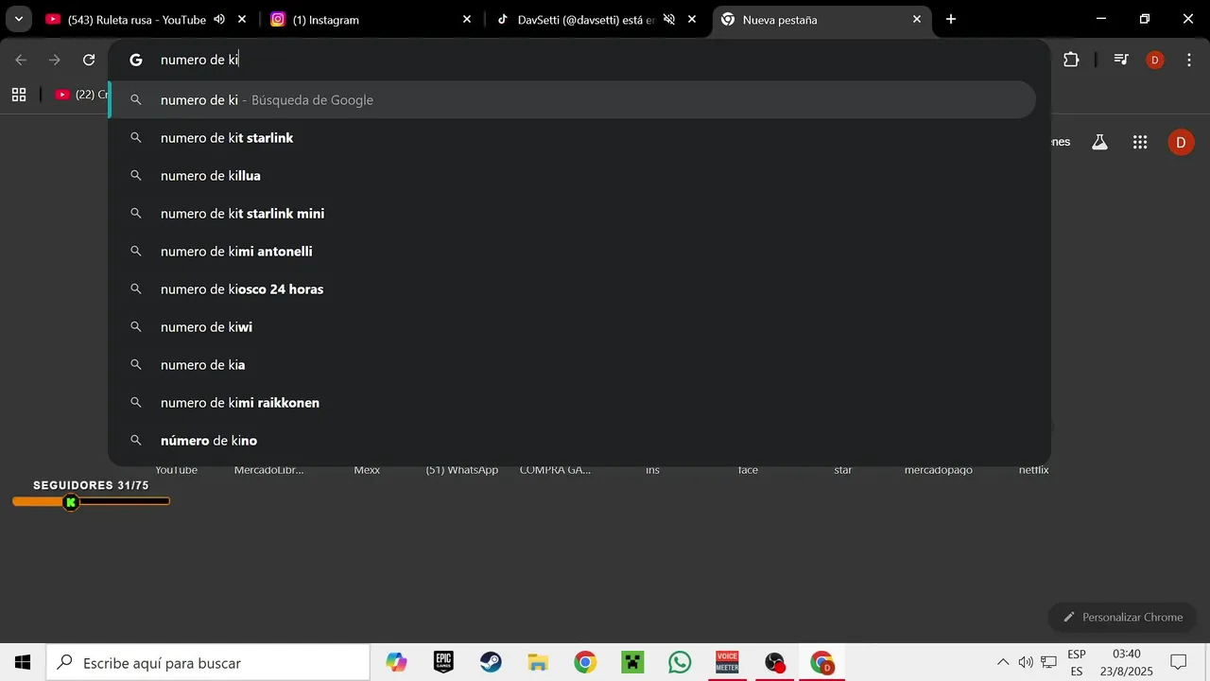
Task: Open VoiceMeeter from the taskbar
Action: 727,662
